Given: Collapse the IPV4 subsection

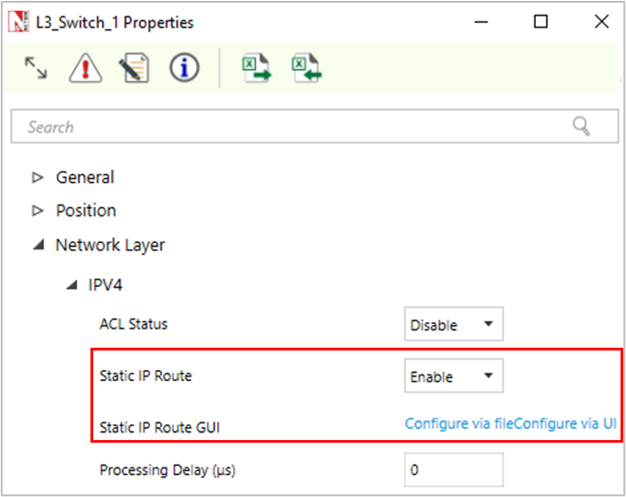Looking at the screenshot, I should pyautogui.click(x=71, y=285).
